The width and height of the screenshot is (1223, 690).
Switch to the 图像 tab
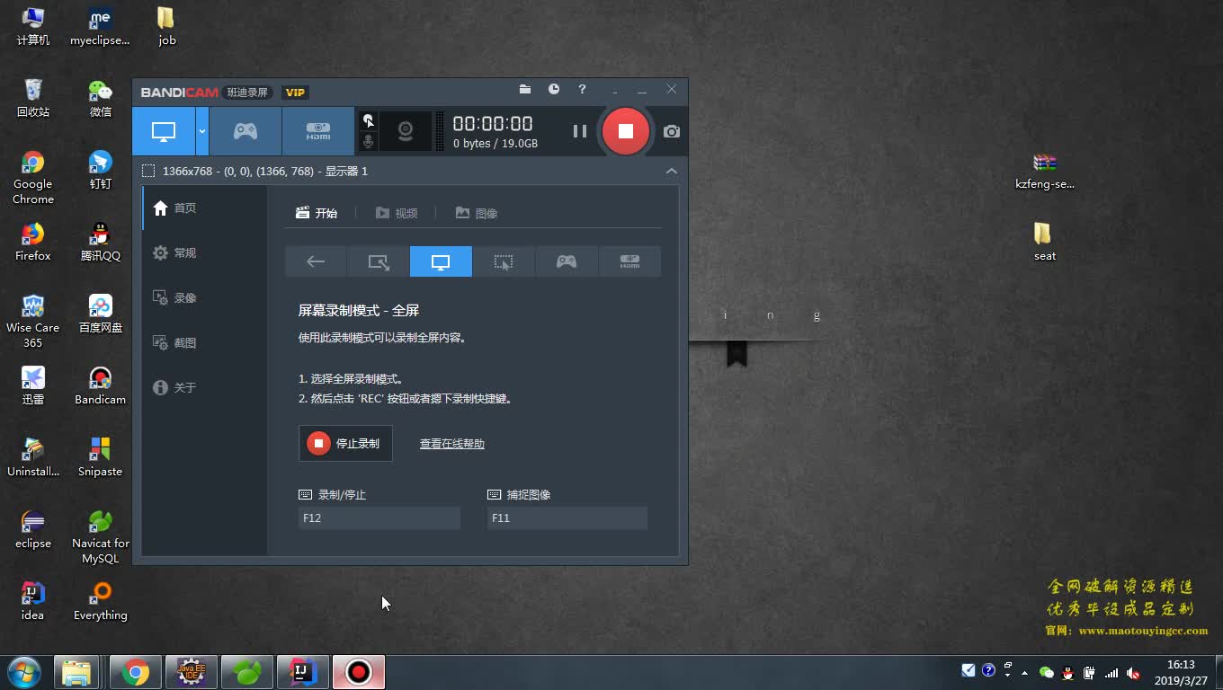point(477,213)
